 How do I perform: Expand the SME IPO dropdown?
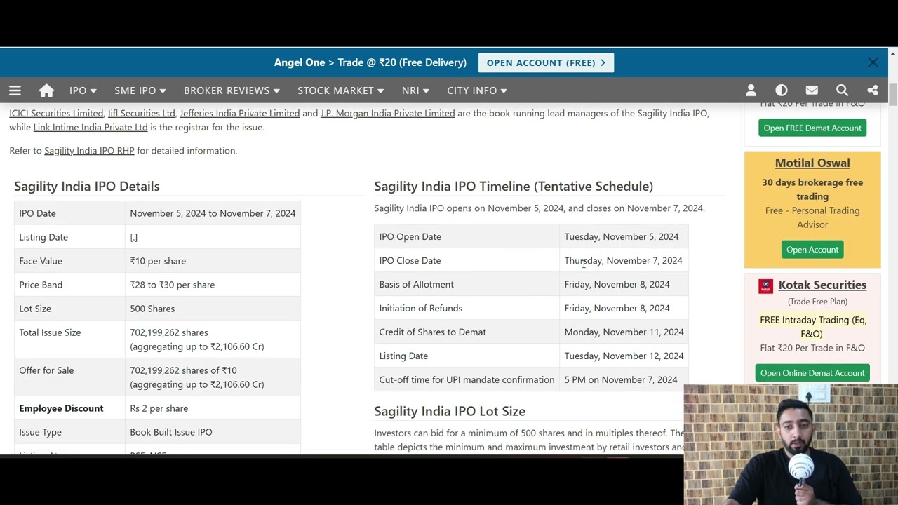[x=140, y=90]
